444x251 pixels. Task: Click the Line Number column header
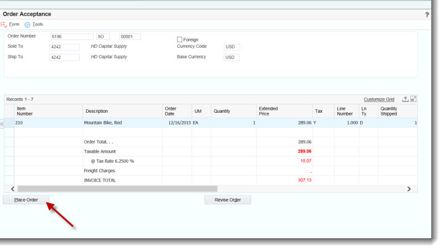coord(346,111)
